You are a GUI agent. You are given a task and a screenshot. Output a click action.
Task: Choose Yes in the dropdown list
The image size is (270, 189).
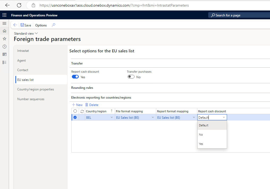pyautogui.click(x=212, y=144)
